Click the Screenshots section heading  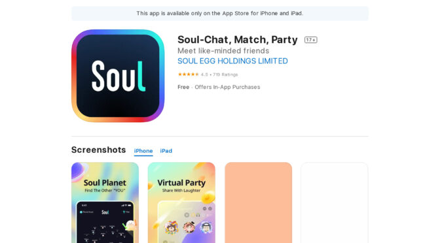point(98,150)
